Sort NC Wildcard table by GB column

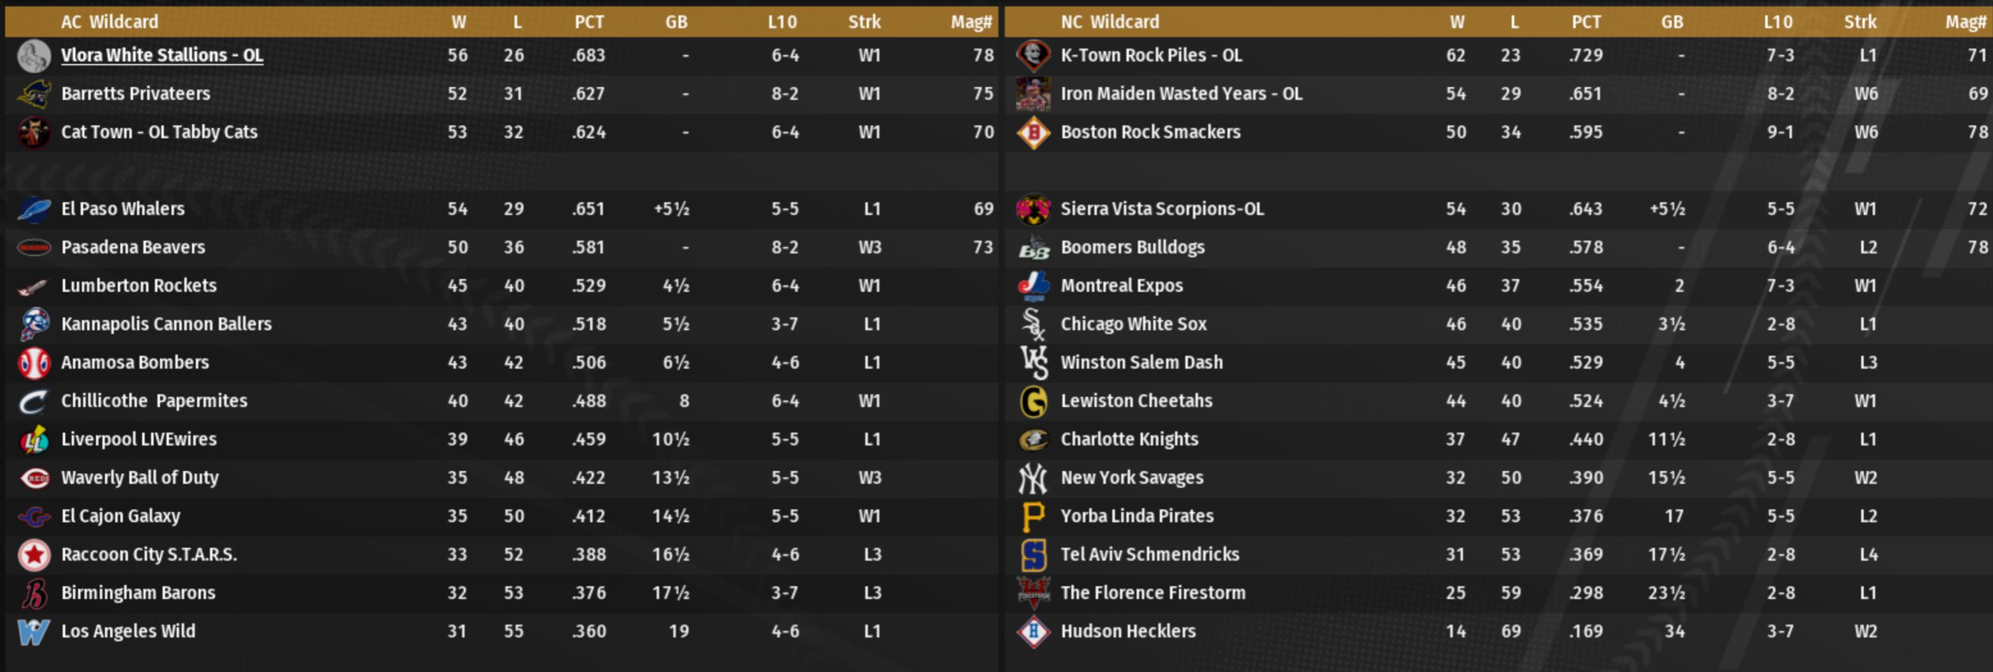click(1671, 22)
